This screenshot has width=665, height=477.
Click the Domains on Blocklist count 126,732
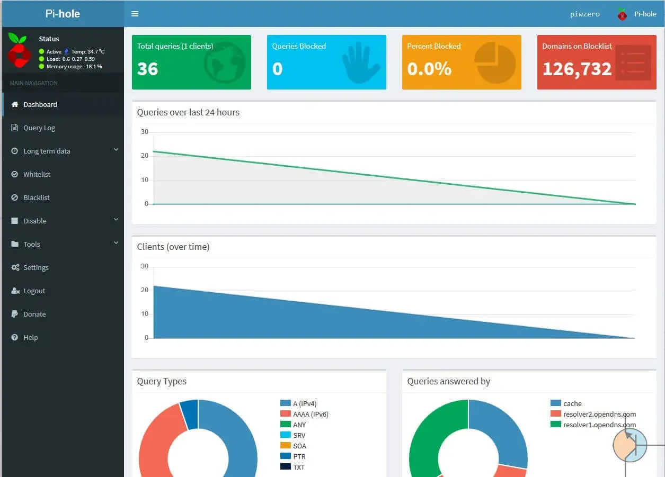(577, 69)
